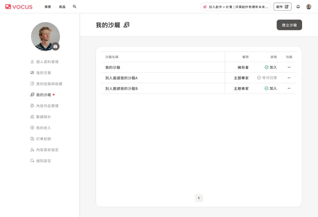Go to pagination page 1

coord(199,198)
